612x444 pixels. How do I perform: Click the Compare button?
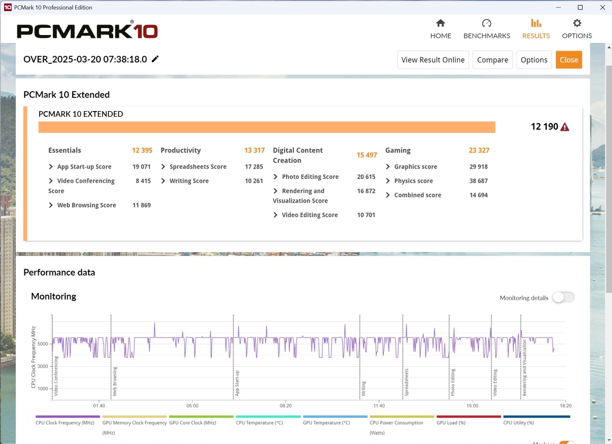[492, 60]
